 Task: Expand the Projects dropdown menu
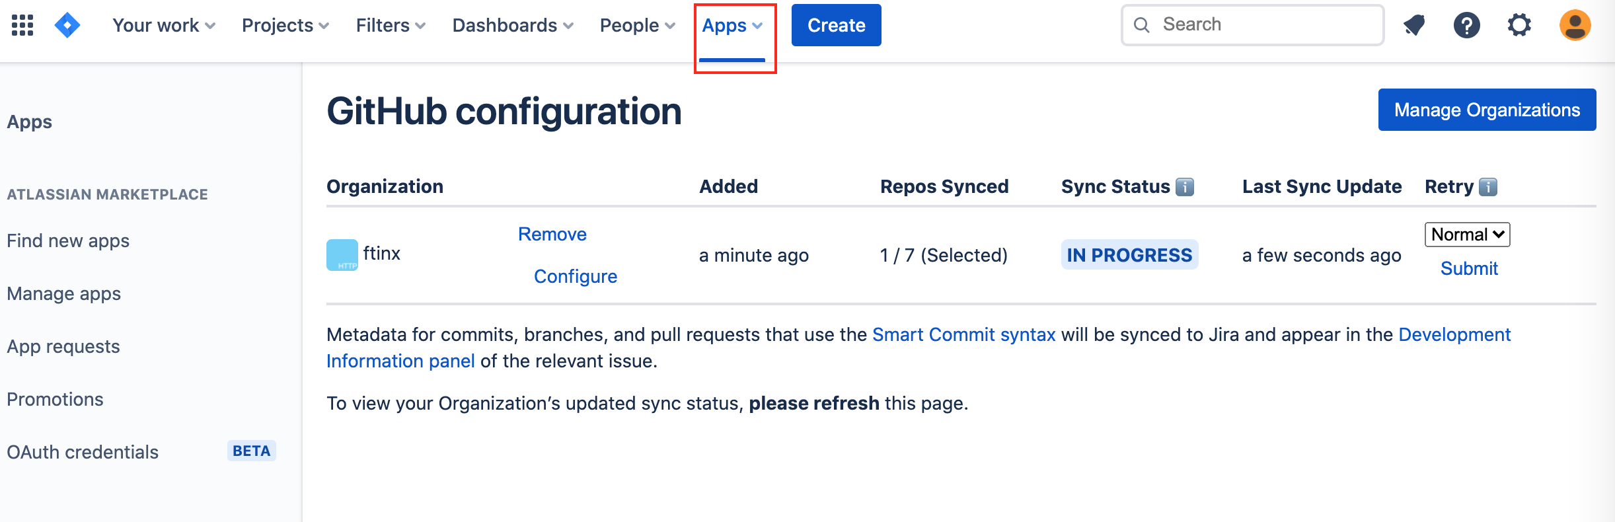coord(285,25)
